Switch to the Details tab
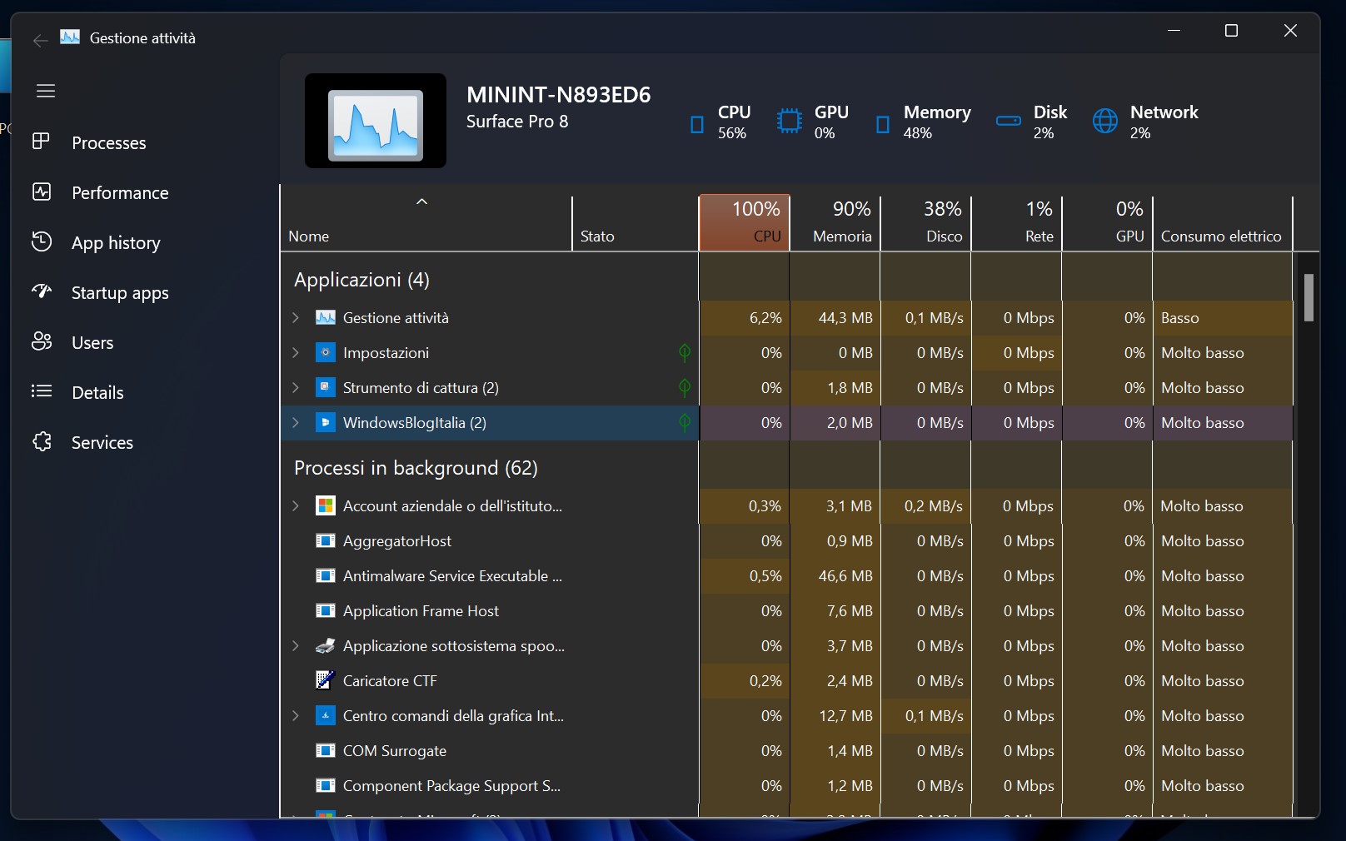The height and width of the screenshot is (841, 1346). tap(97, 393)
